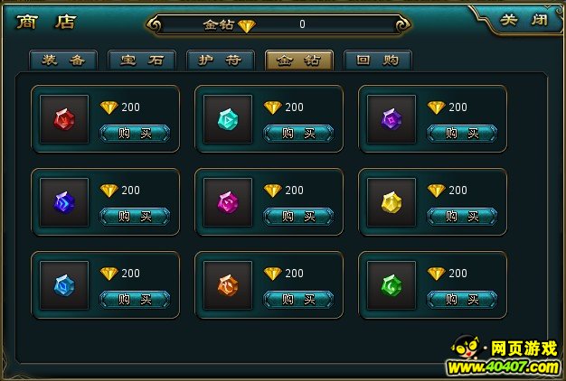Open the 回购 tab

(x=378, y=60)
